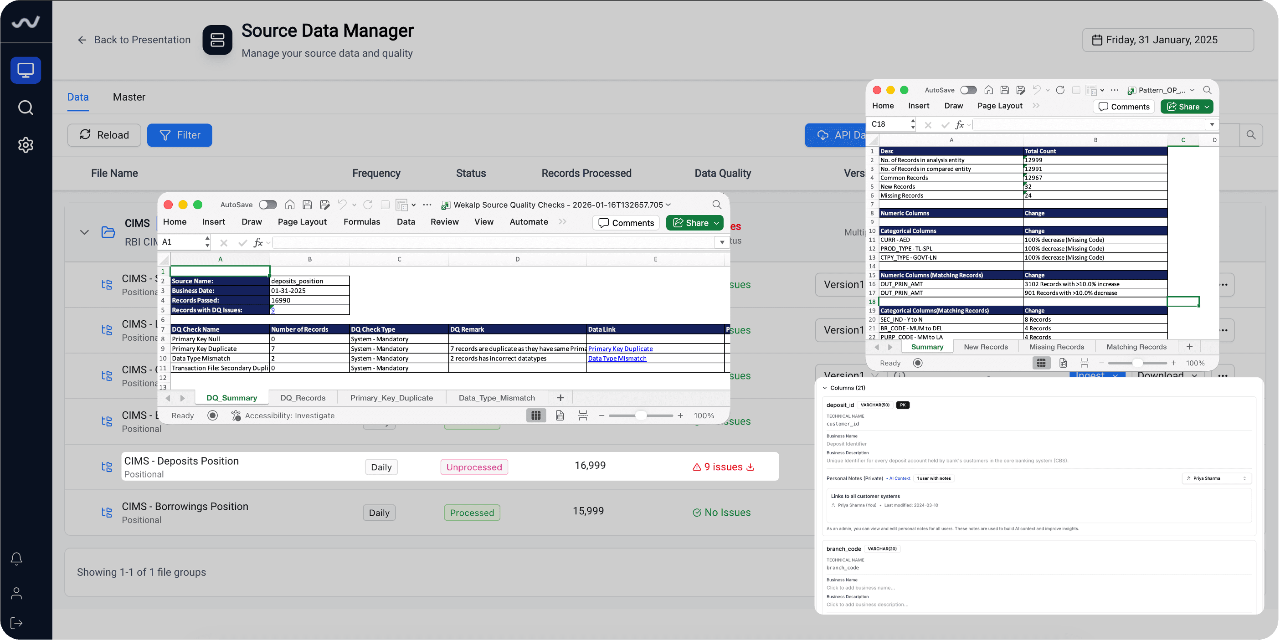The height and width of the screenshot is (641, 1280).
Task: Open the DQ_Records sheet tab
Action: (x=303, y=398)
